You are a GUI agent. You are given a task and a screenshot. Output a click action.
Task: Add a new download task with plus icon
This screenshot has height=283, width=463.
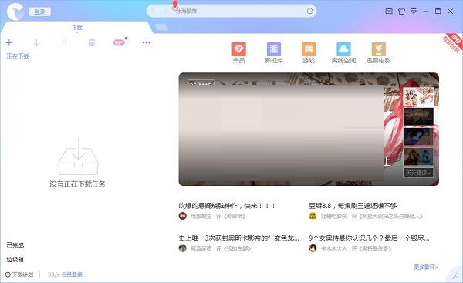[x=9, y=42]
